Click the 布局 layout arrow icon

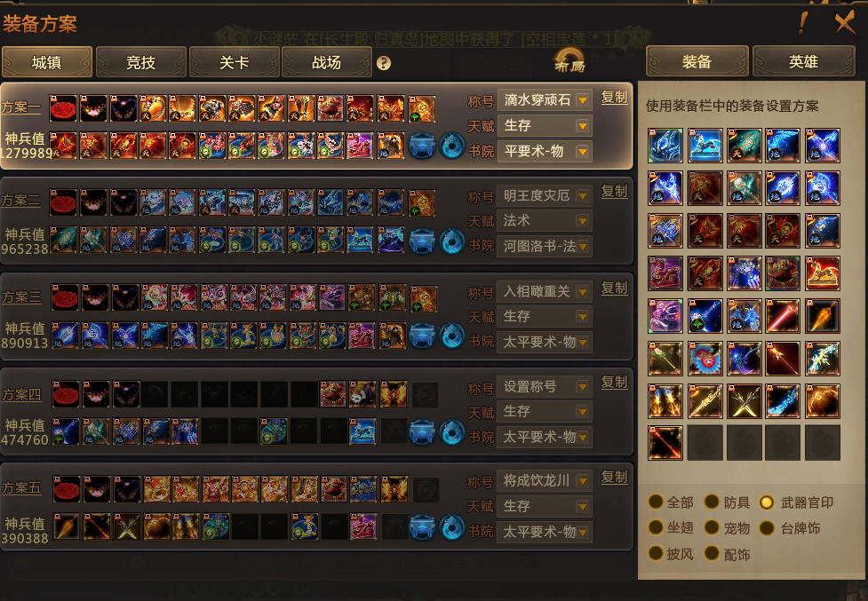pyautogui.click(x=569, y=59)
